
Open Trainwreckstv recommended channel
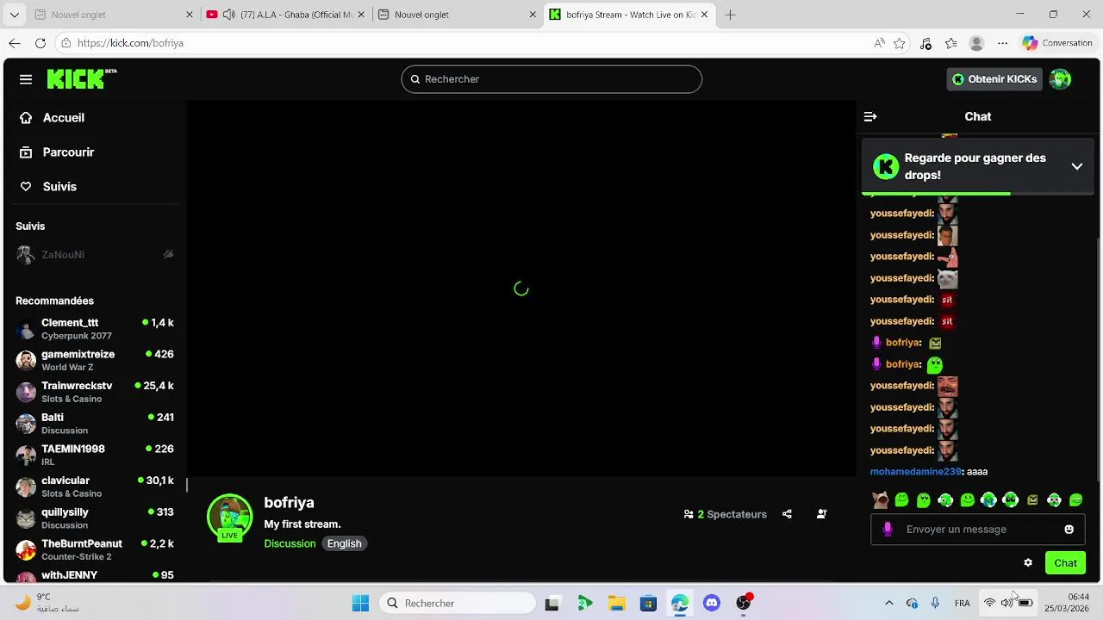coord(95,392)
